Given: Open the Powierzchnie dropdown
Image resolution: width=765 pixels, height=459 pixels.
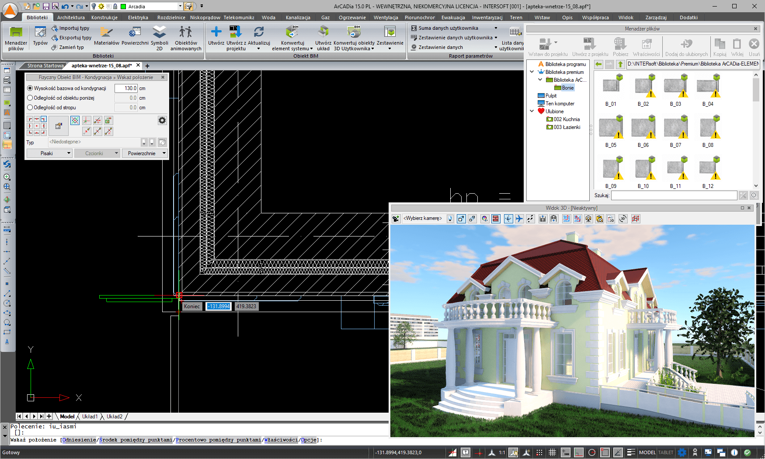Looking at the screenshot, I should click(x=145, y=153).
